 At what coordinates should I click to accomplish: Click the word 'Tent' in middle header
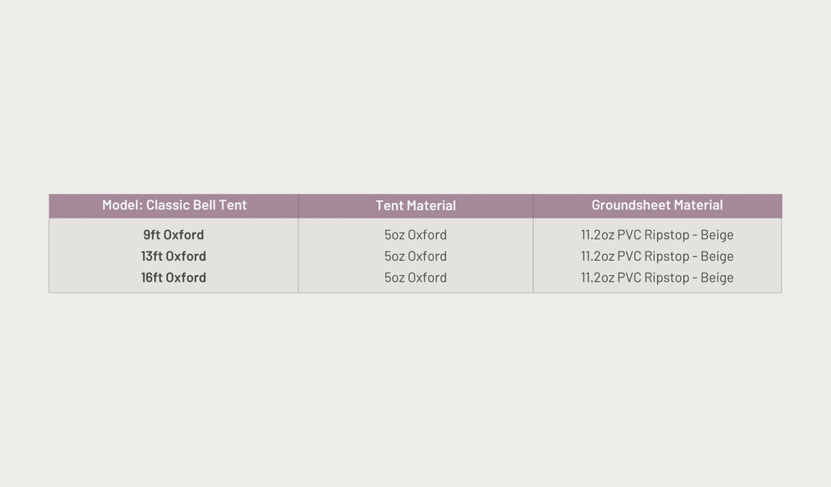389,205
